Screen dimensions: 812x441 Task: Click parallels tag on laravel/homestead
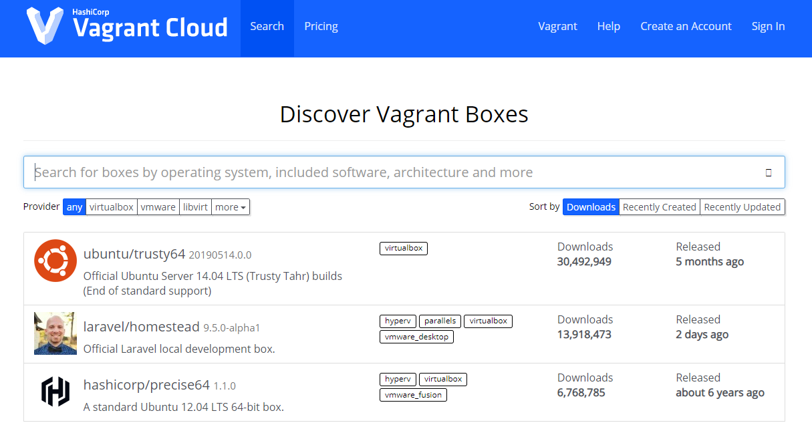(x=440, y=321)
